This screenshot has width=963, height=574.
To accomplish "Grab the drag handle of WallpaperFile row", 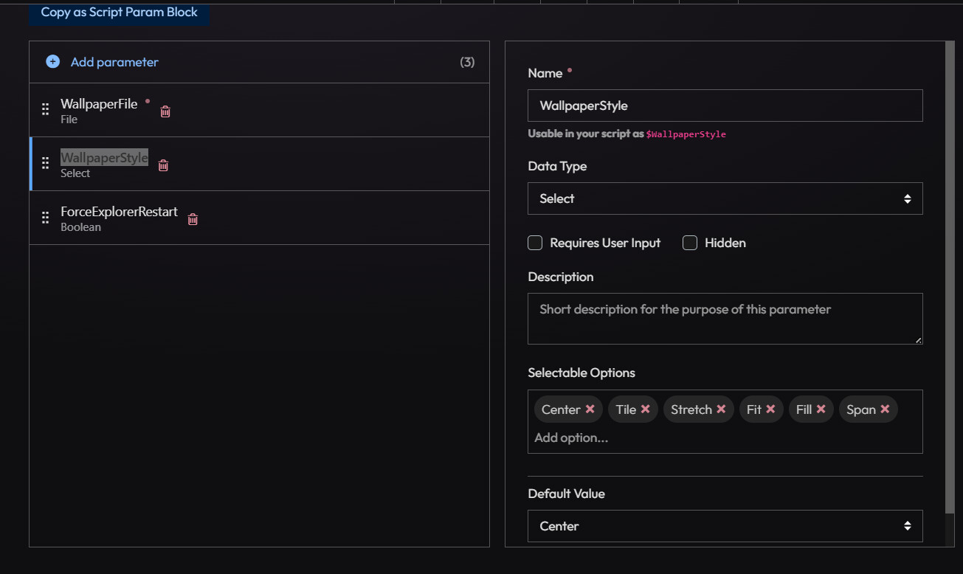I will pyautogui.click(x=45, y=110).
